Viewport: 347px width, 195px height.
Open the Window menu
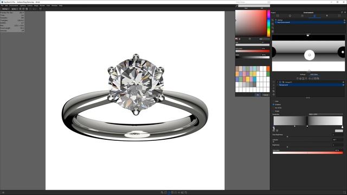(54, 5)
